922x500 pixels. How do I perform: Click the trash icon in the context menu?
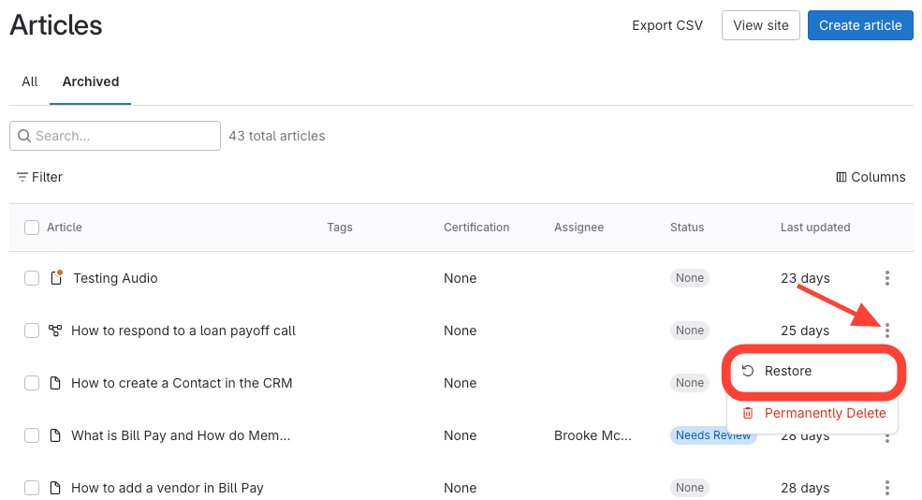click(748, 413)
